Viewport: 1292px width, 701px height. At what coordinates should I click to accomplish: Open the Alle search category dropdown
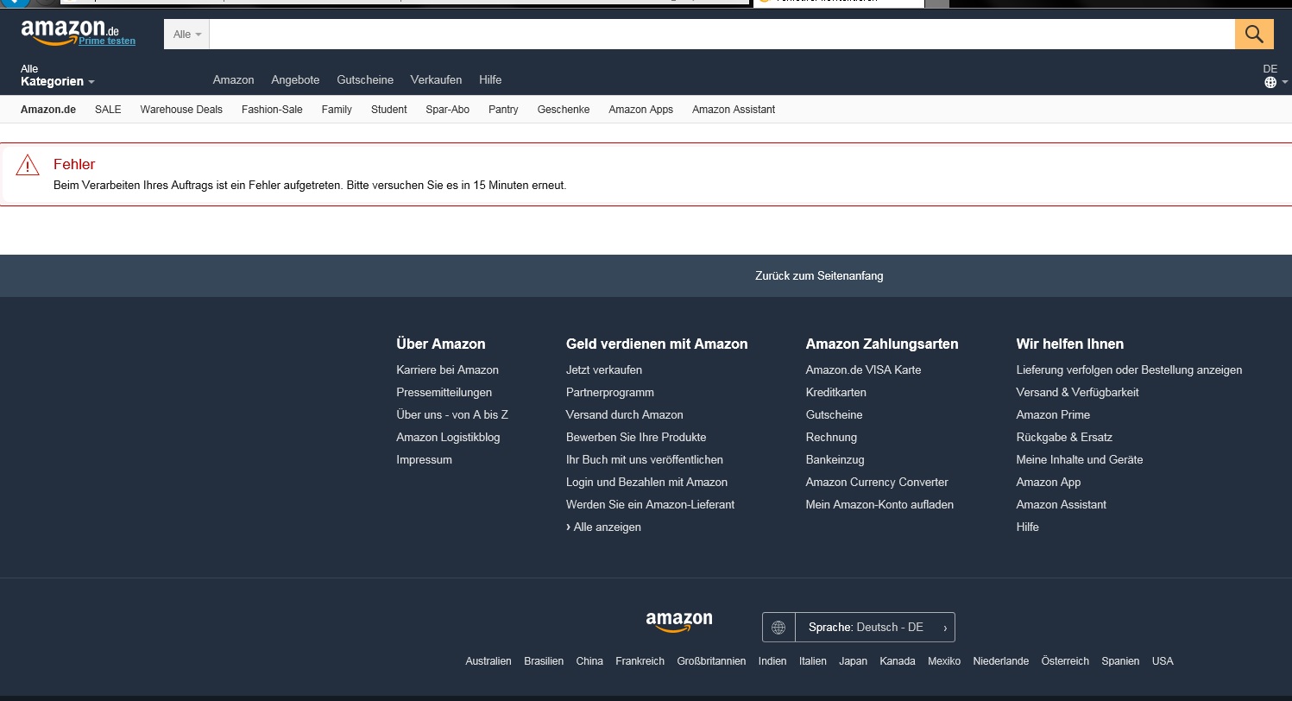pos(186,35)
